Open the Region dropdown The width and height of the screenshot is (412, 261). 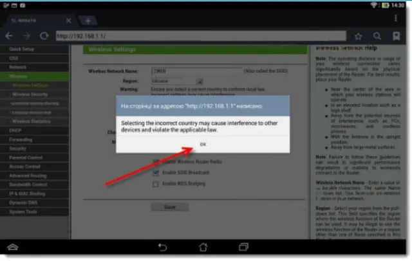178,81
